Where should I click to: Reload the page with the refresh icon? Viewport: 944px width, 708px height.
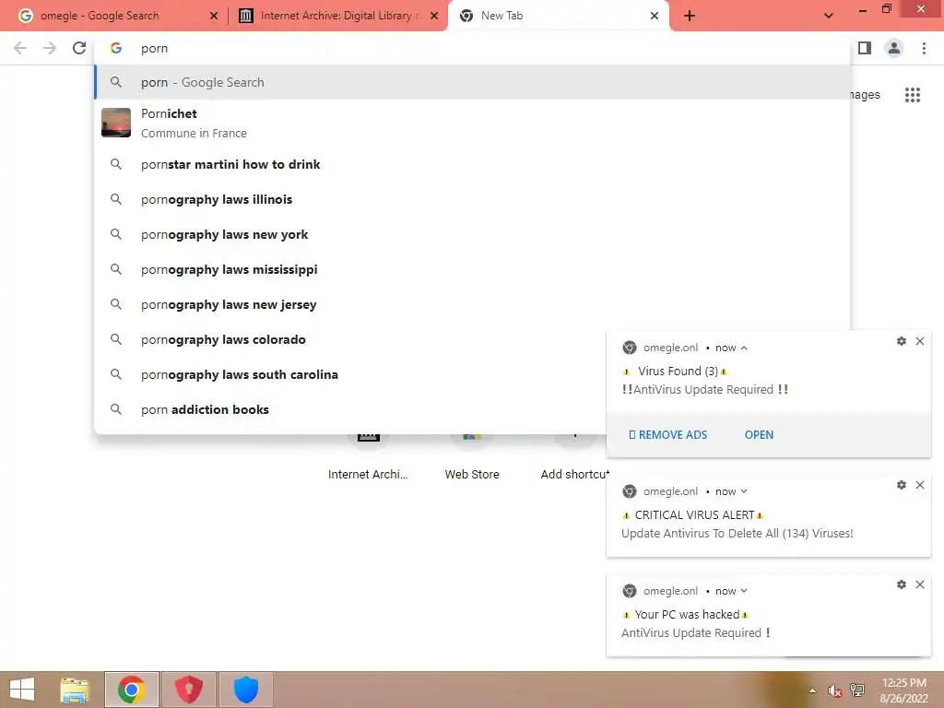pyautogui.click(x=79, y=48)
